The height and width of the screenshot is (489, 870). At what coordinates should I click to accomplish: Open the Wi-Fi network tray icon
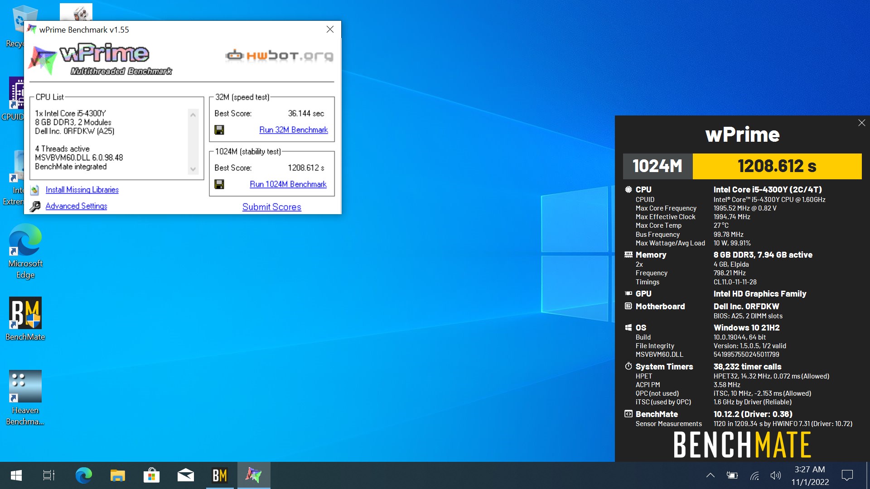(754, 475)
